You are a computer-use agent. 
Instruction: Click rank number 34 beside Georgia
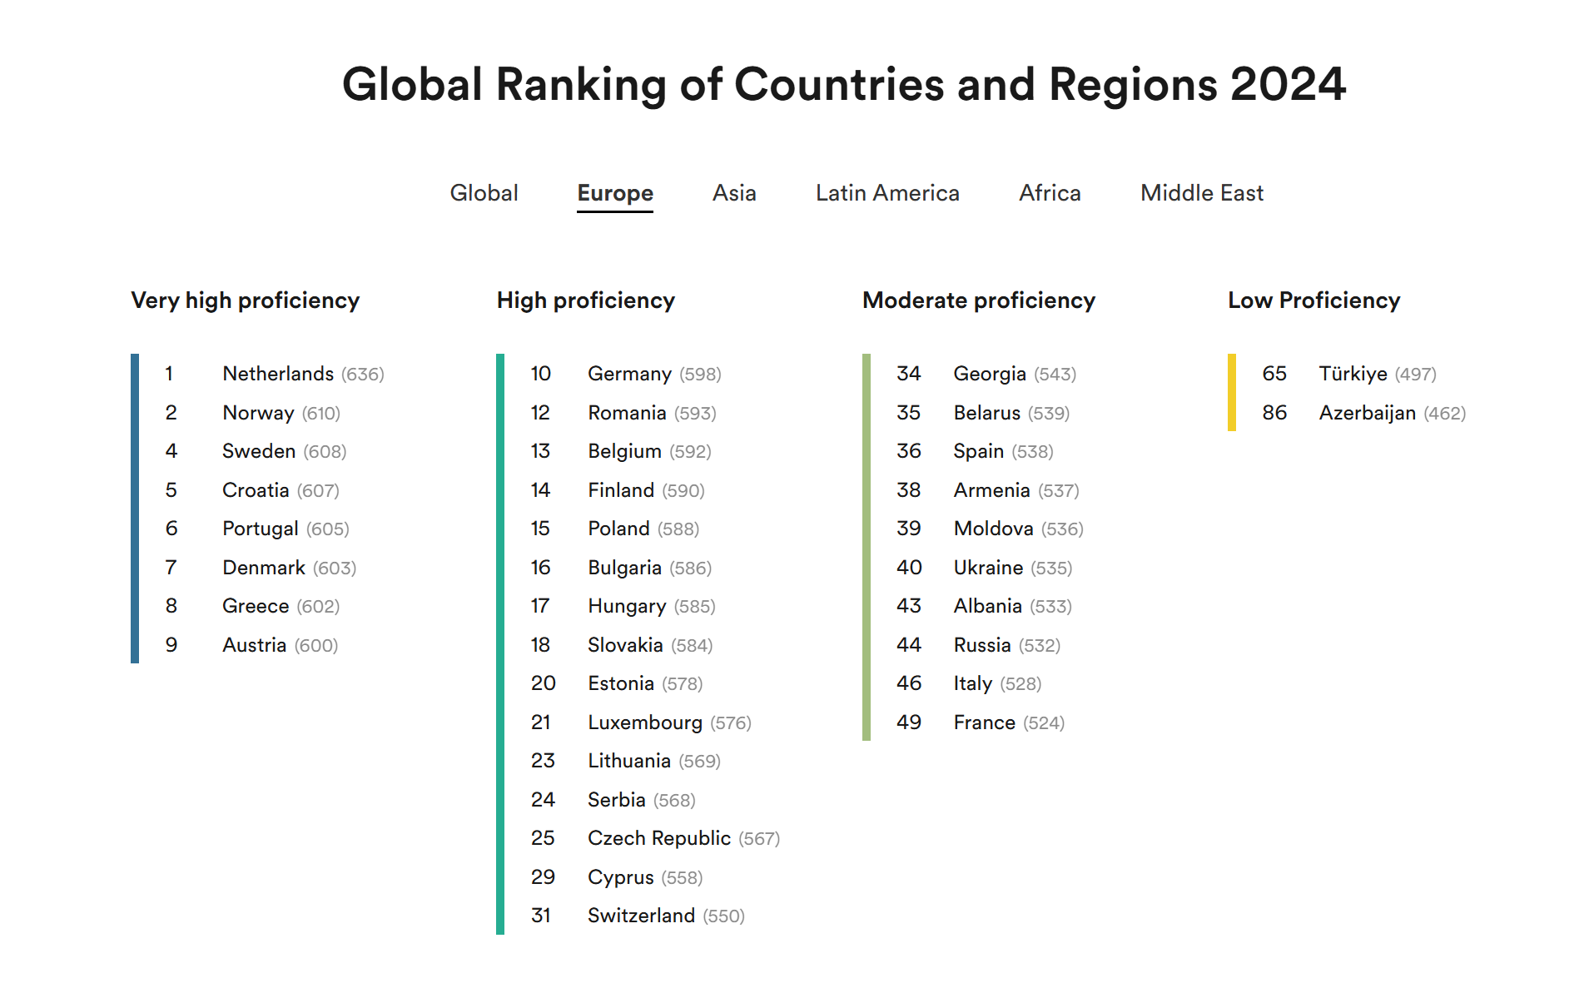(909, 374)
